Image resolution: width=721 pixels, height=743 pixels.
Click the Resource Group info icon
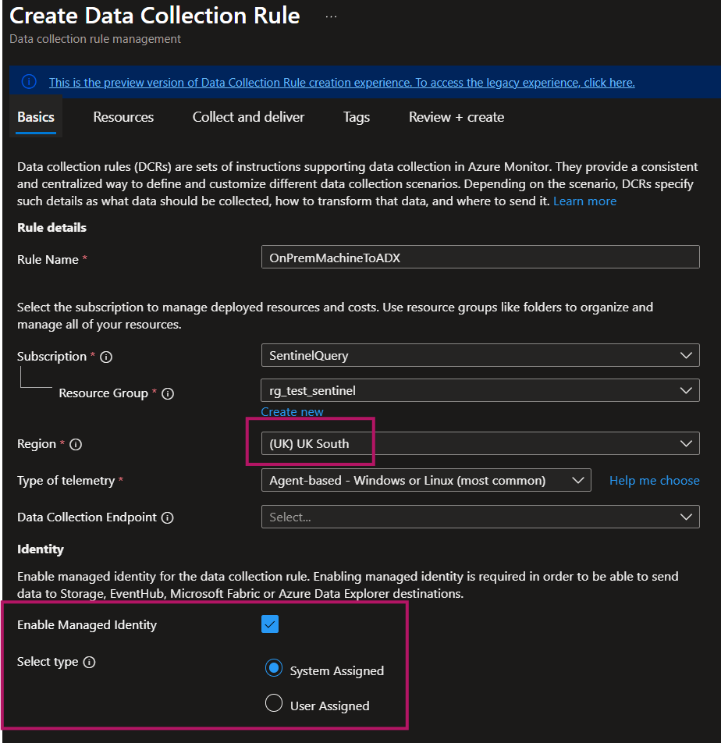coord(168,393)
